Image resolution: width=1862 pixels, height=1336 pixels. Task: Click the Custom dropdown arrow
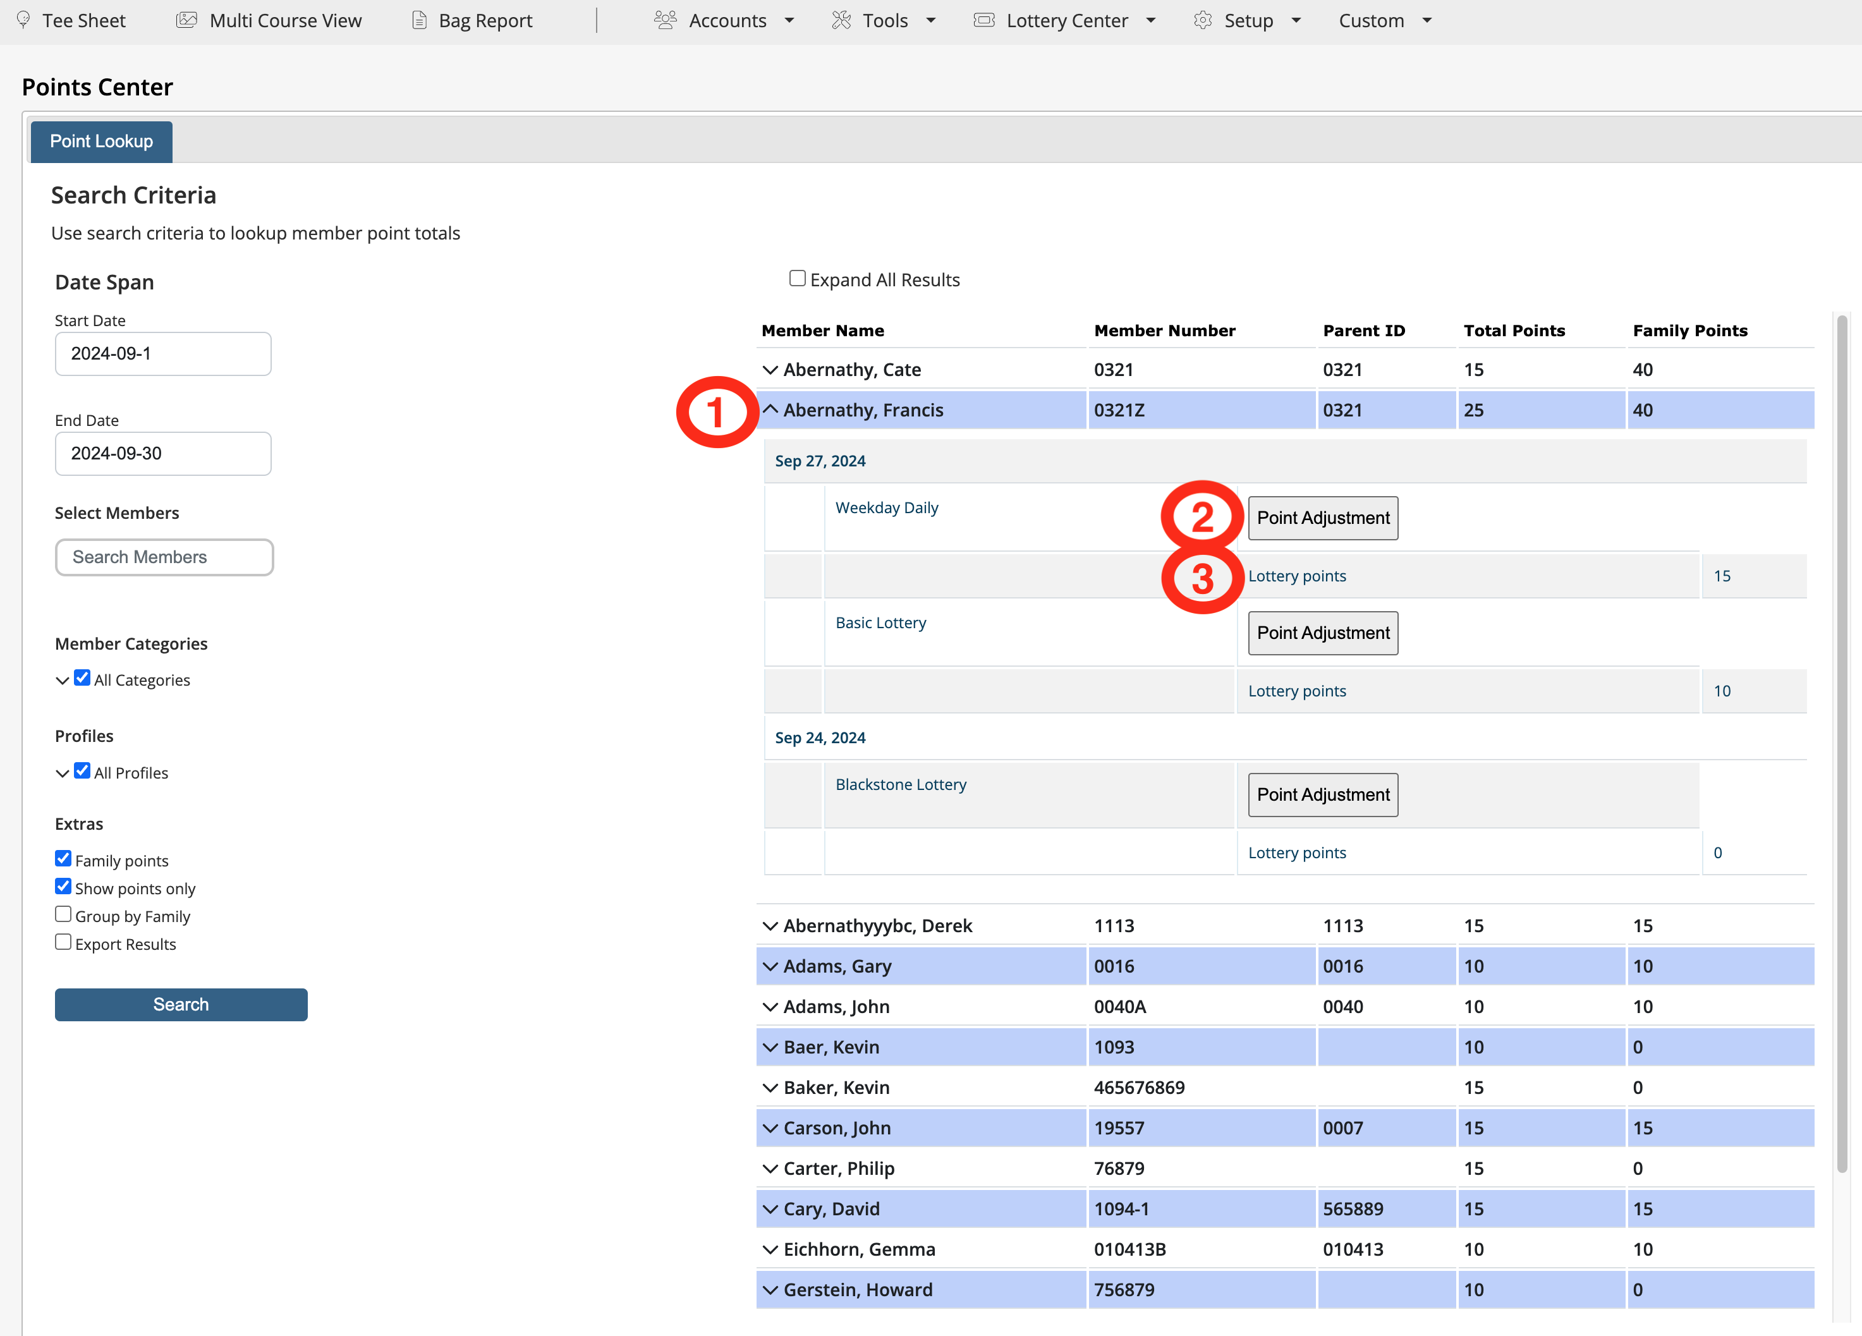pyautogui.click(x=1427, y=20)
